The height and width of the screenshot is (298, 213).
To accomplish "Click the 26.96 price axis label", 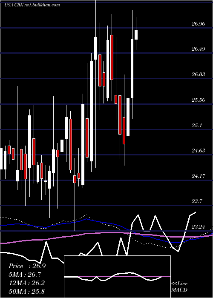I will point(199,24).
